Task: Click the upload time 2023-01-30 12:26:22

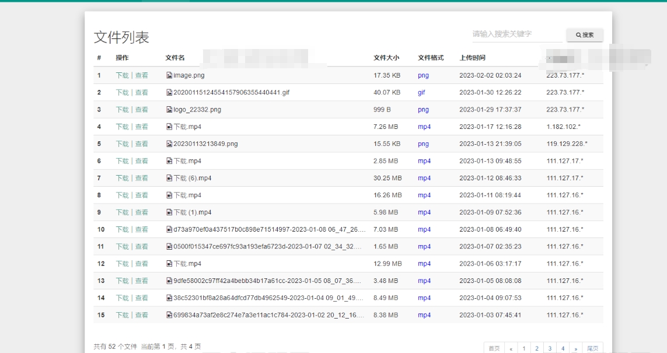Action: point(490,92)
